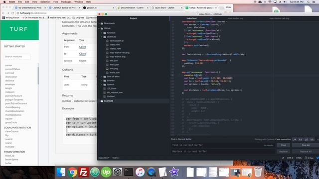Select midpoint in the Turf sidebar
Screen dimensions: 319x179
10,92
